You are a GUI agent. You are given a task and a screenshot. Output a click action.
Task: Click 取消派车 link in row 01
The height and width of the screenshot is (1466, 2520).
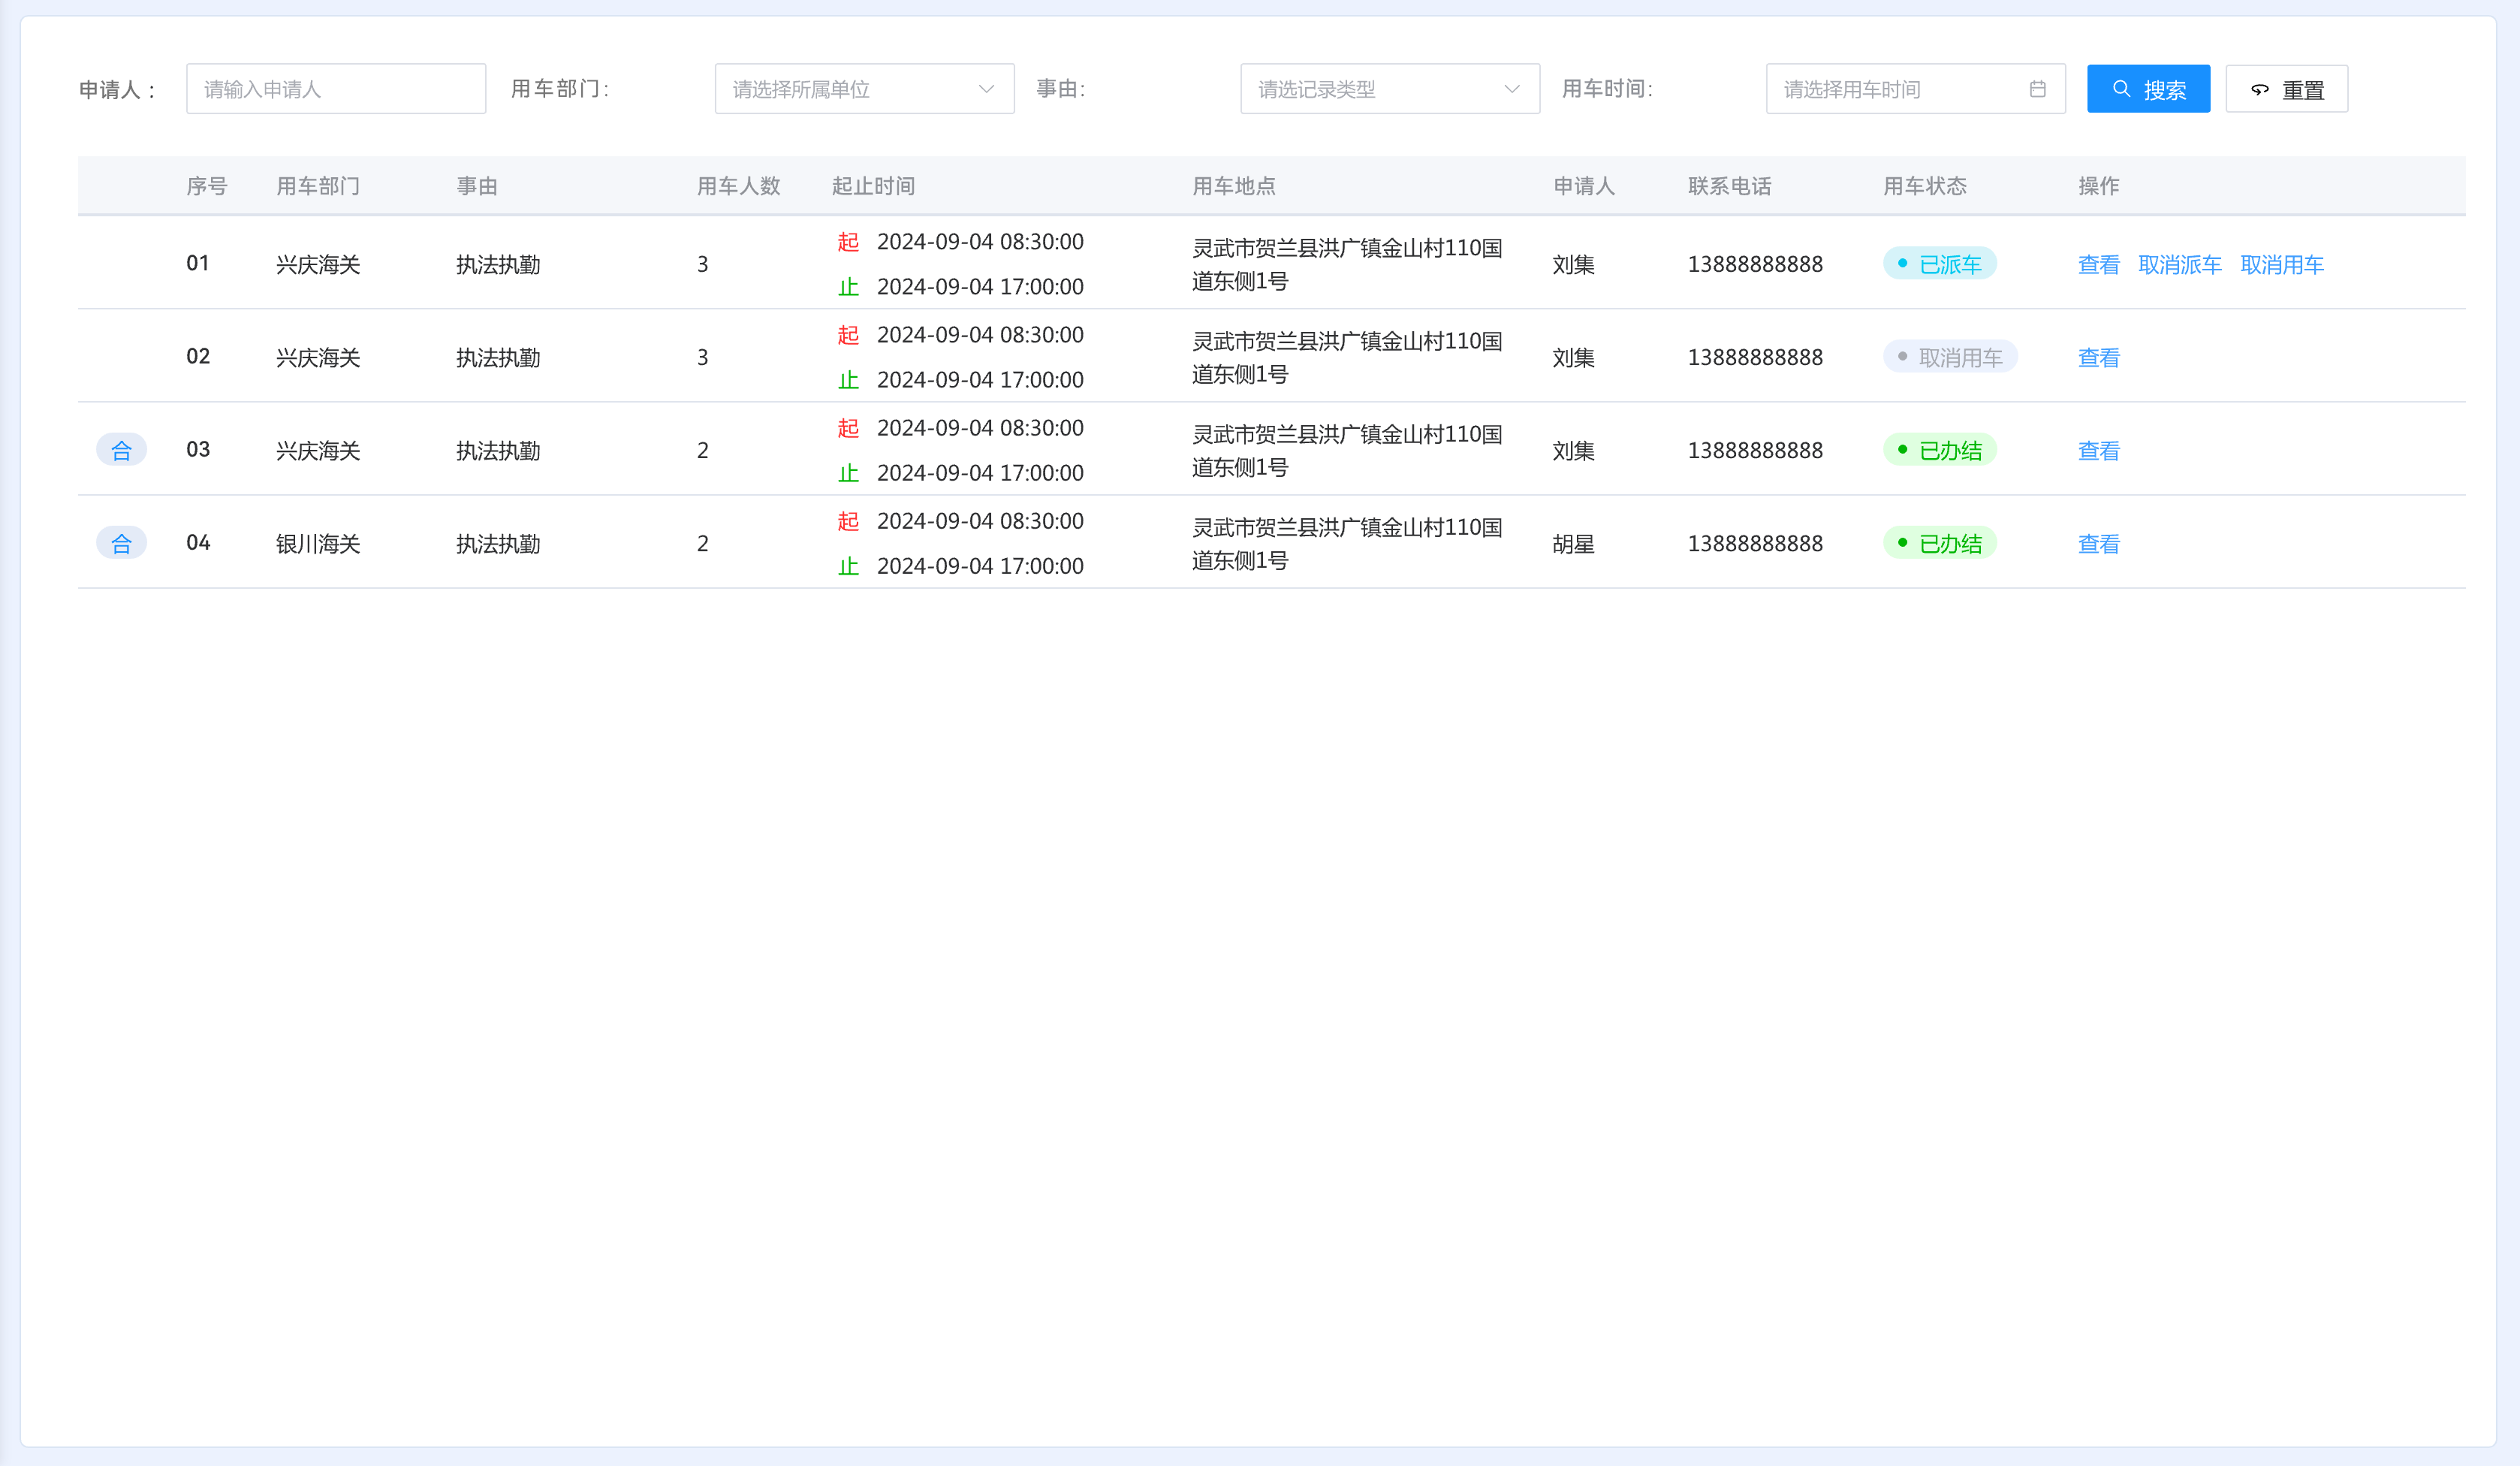[2179, 264]
